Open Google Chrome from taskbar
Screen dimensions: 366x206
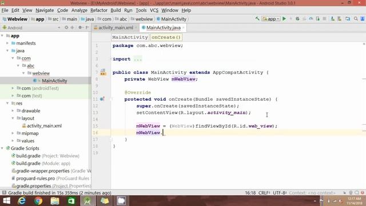tap(38, 201)
